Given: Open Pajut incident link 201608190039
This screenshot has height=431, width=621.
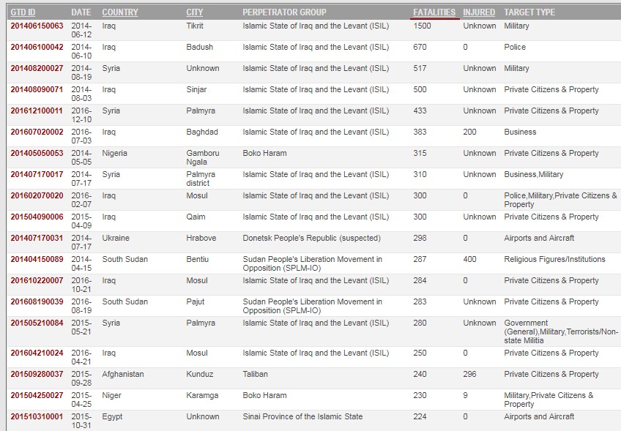Looking at the screenshot, I should click(37, 302).
